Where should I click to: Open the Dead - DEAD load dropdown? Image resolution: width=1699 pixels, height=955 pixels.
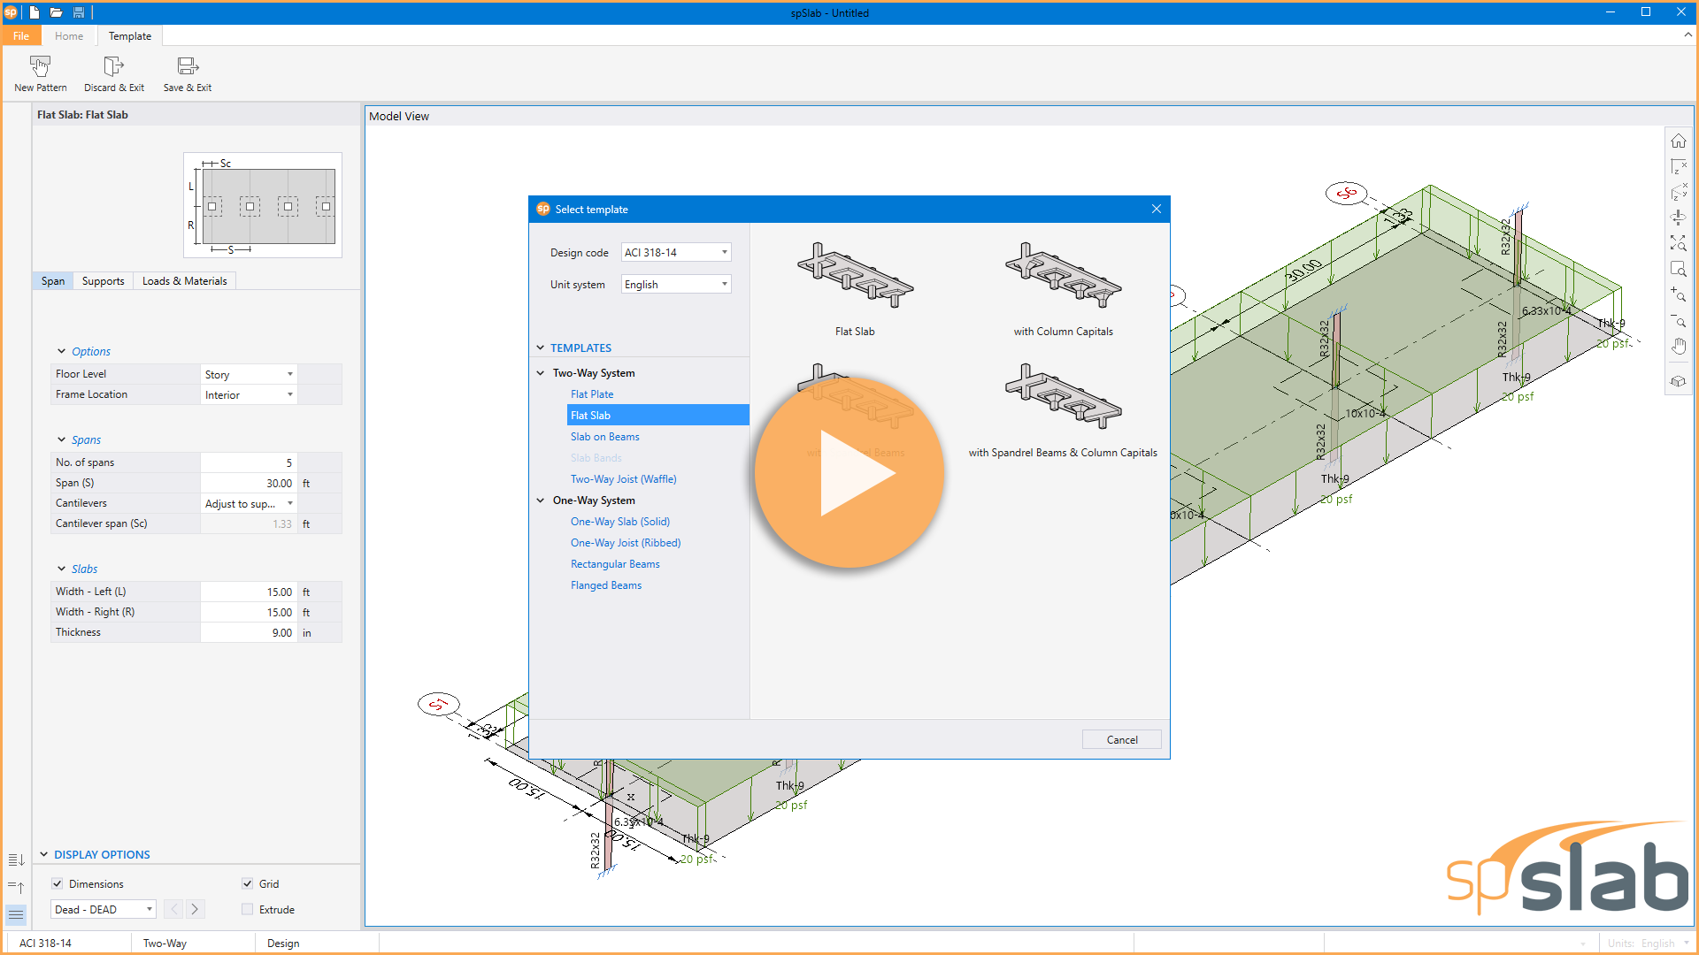tap(104, 909)
